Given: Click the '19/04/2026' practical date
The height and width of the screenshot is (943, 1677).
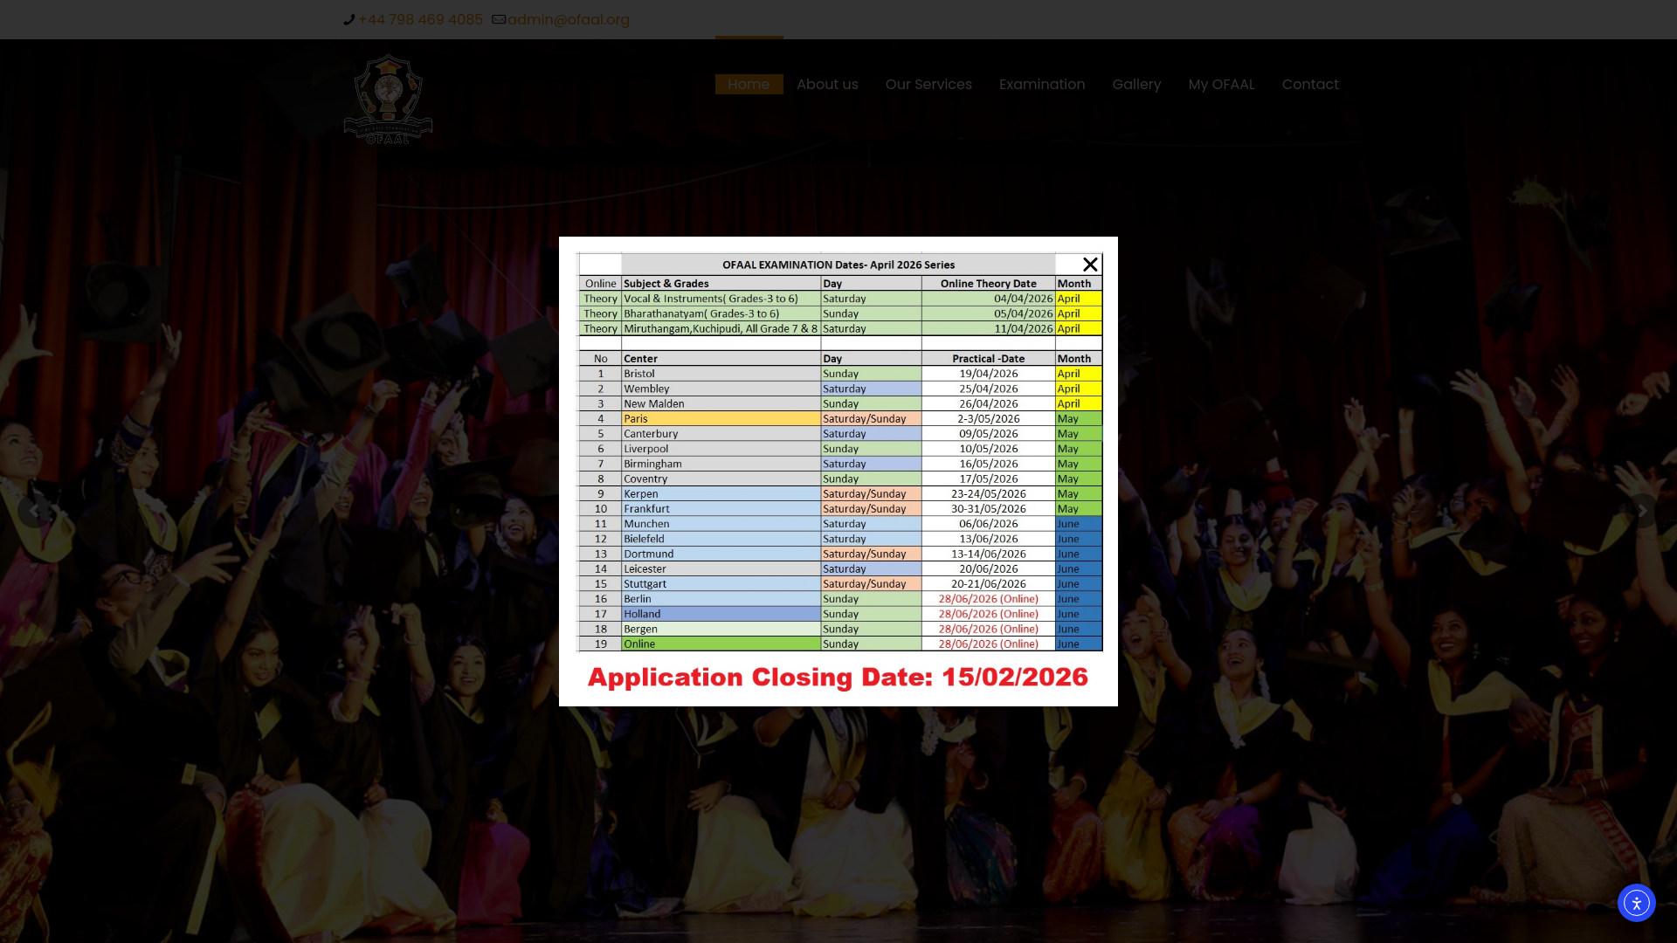Looking at the screenshot, I should (x=989, y=374).
